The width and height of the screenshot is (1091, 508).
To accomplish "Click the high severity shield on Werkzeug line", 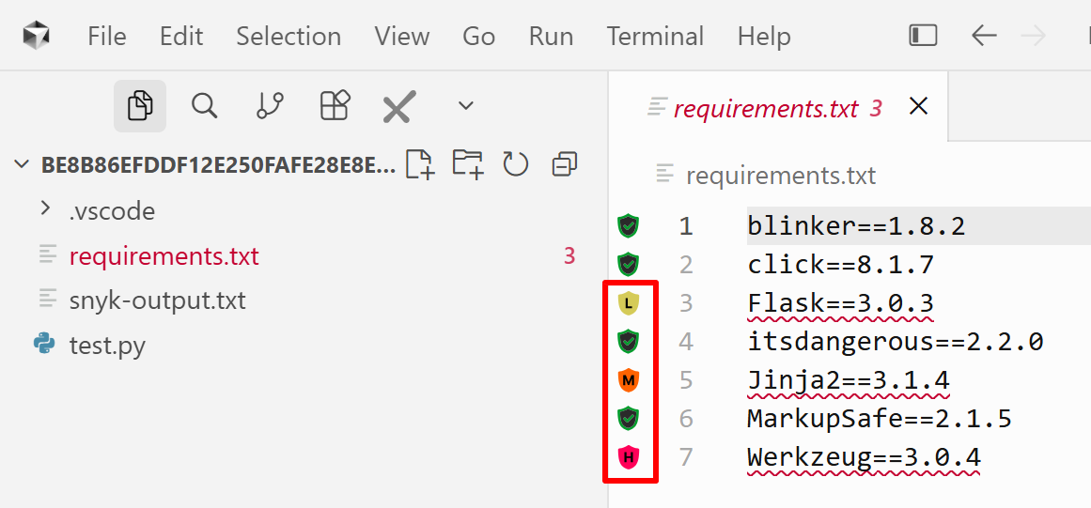I will click(x=629, y=456).
